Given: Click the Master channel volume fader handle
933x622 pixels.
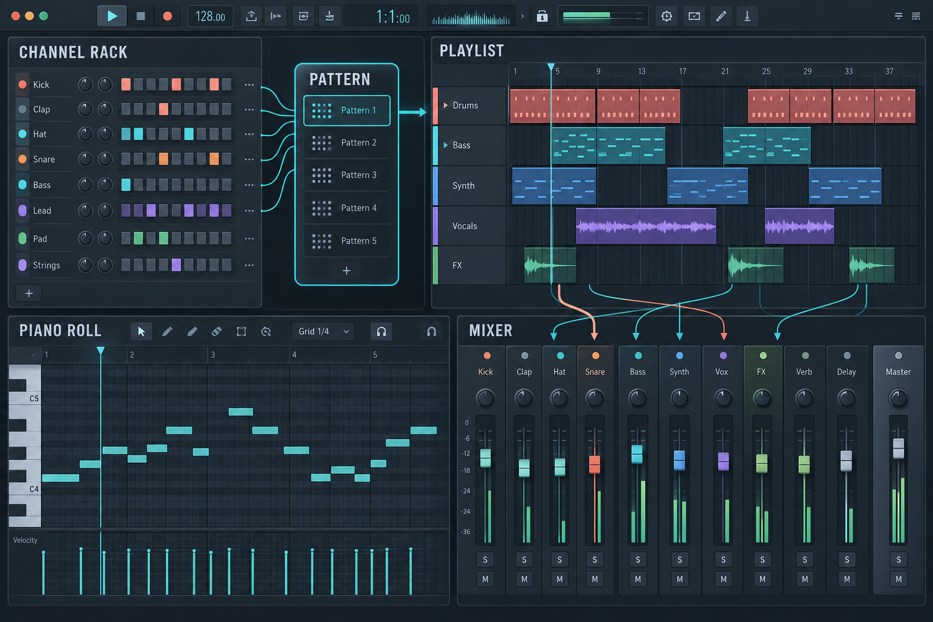Looking at the screenshot, I should (898, 448).
